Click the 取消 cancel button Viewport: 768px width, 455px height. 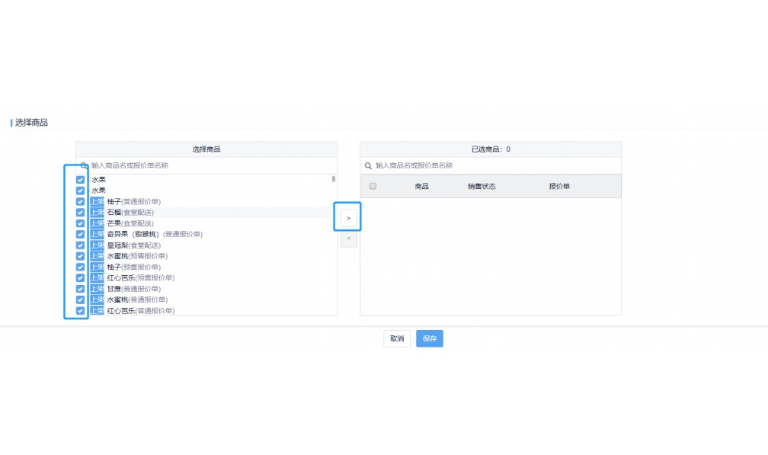pos(395,338)
